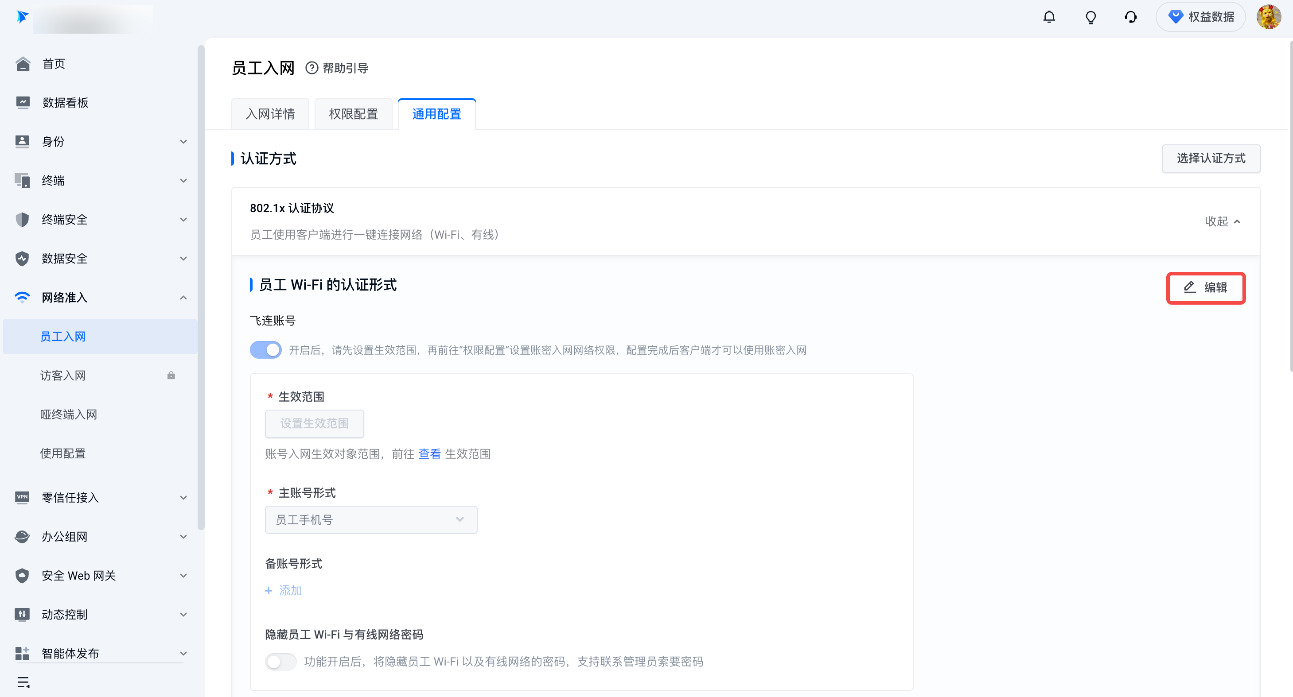Viewport: 1293px width, 697px height.
Task: Open the 入网详情 tab
Action: [x=270, y=114]
